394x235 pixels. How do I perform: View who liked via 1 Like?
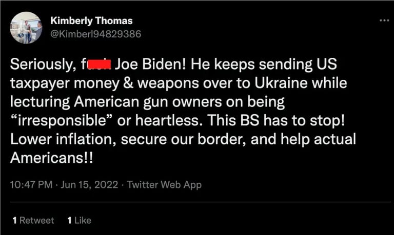point(79,220)
